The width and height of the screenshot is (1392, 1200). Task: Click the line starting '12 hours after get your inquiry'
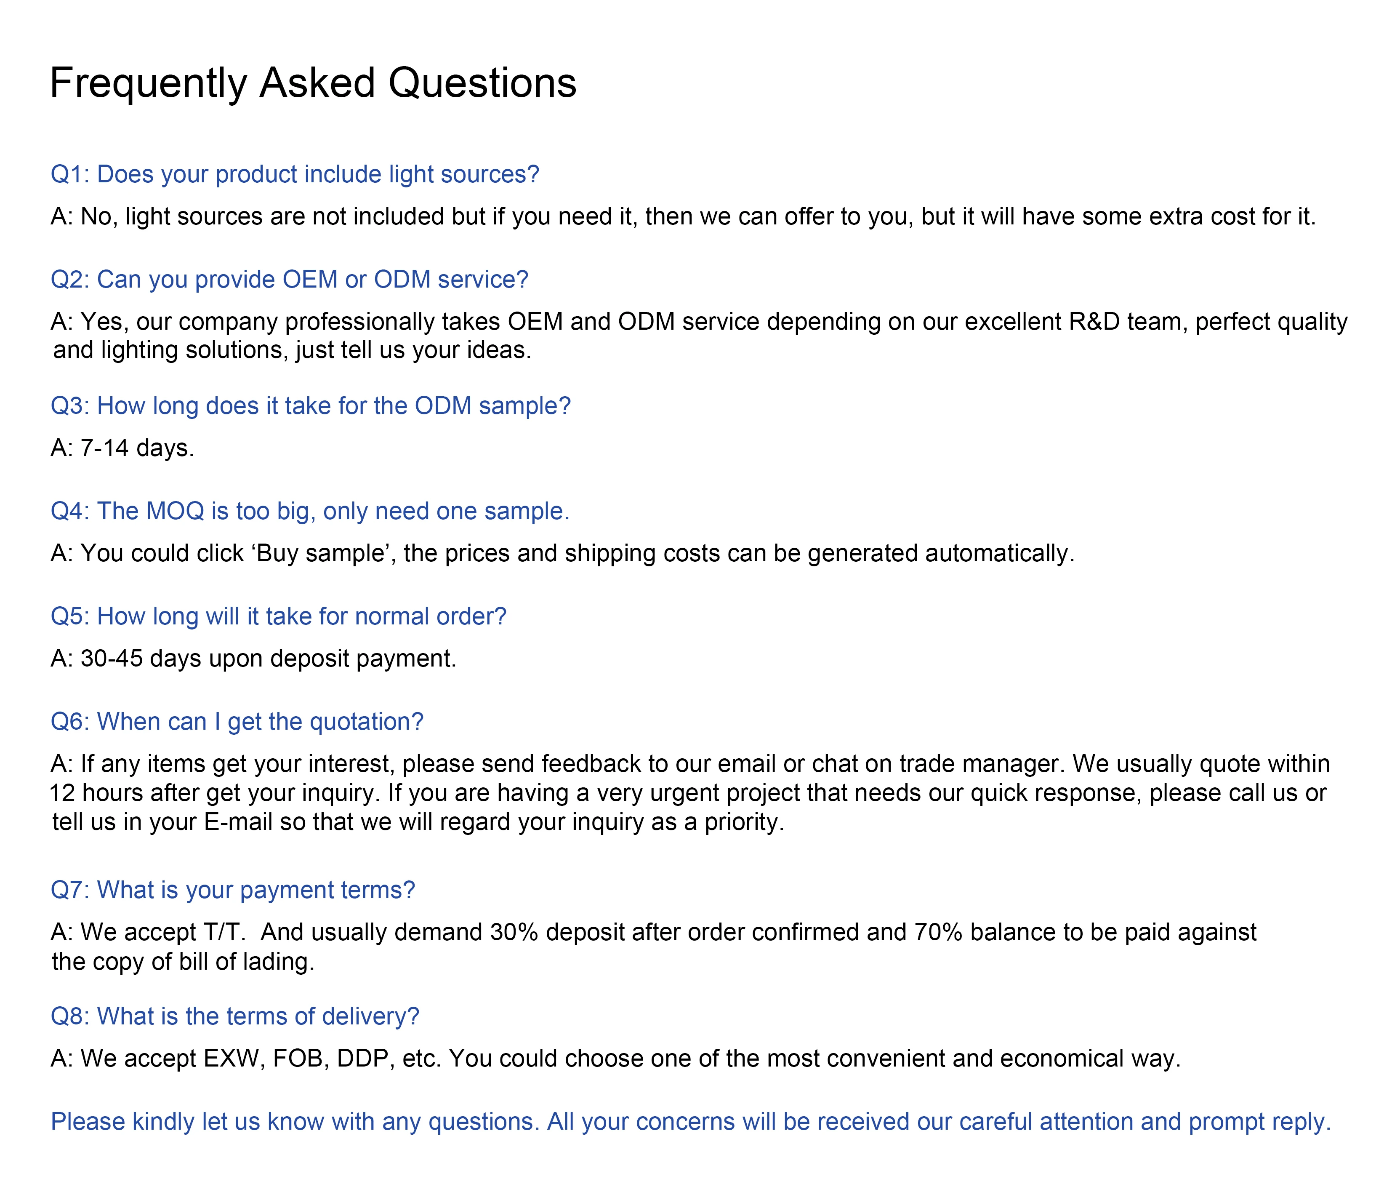tap(688, 793)
